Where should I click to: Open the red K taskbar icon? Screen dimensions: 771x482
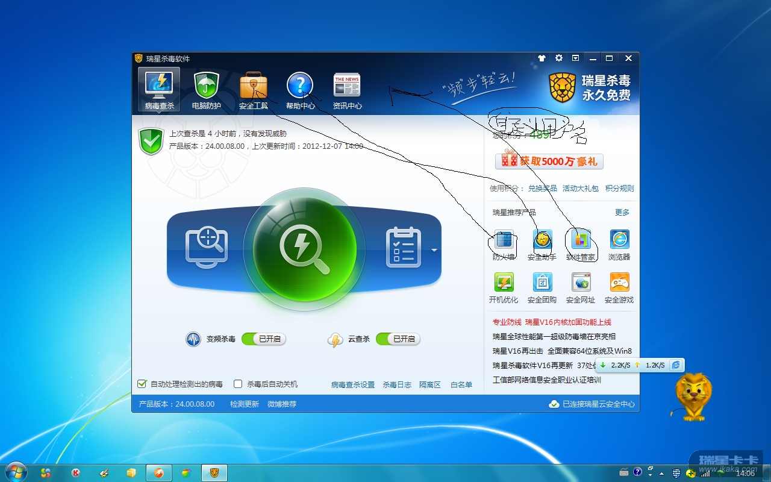(x=75, y=473)
